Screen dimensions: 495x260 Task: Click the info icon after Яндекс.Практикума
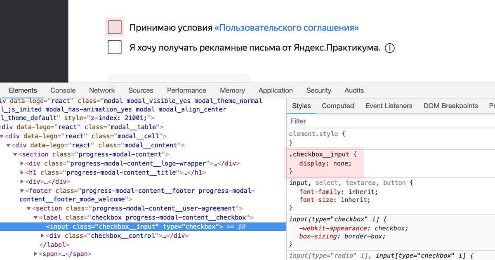point(390,48)
